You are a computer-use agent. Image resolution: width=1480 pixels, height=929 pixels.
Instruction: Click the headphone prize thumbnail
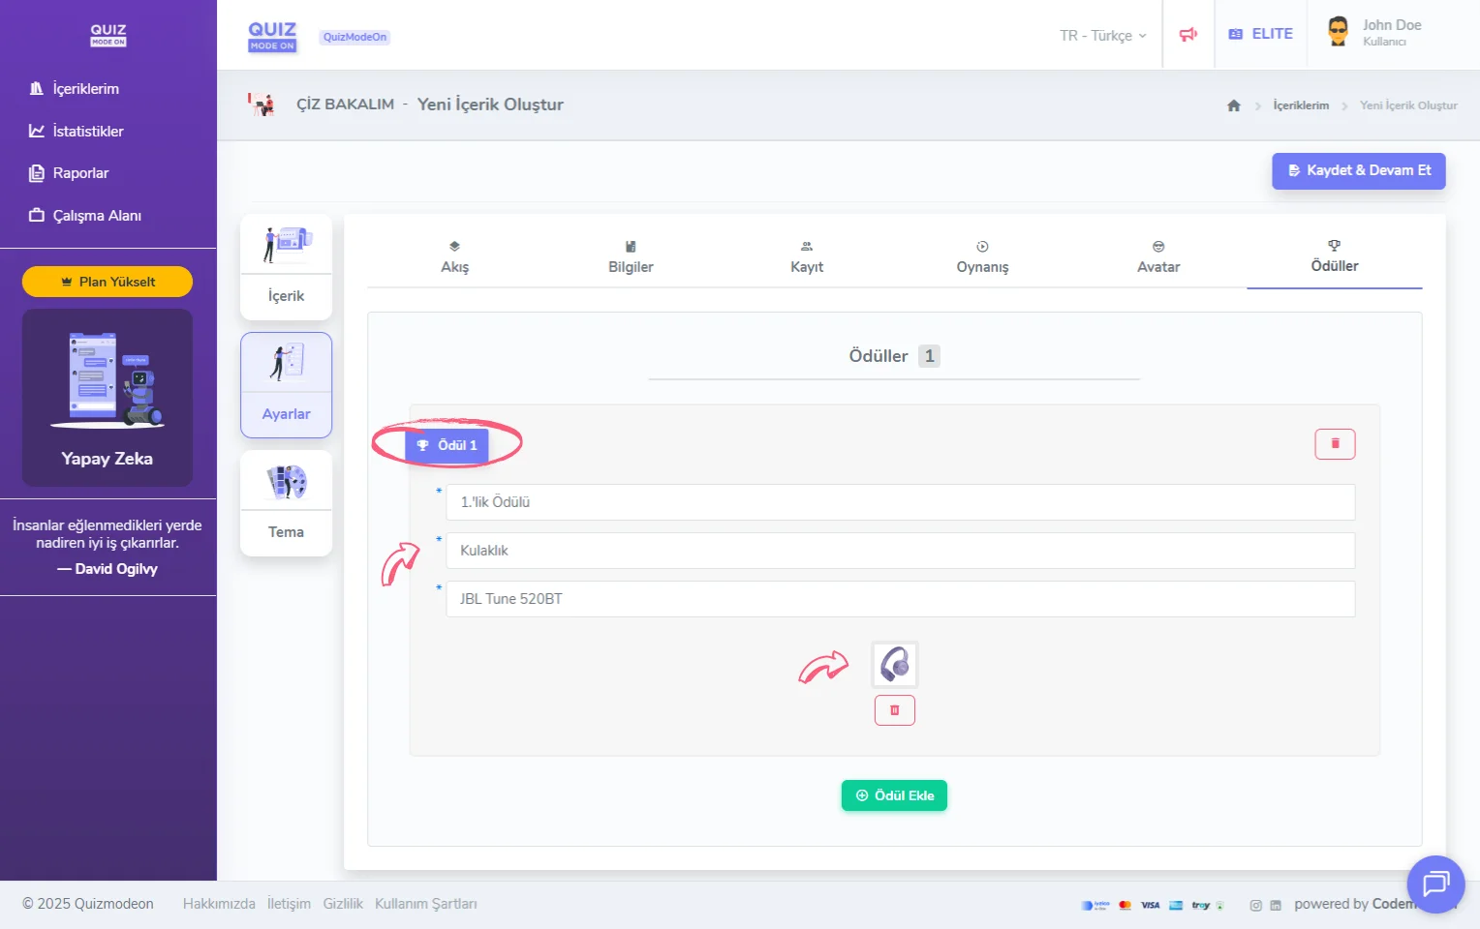click(x=894, y=665)
